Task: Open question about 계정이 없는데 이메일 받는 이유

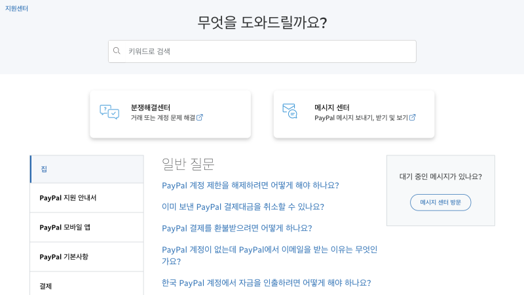Action: tap(269, 255)
